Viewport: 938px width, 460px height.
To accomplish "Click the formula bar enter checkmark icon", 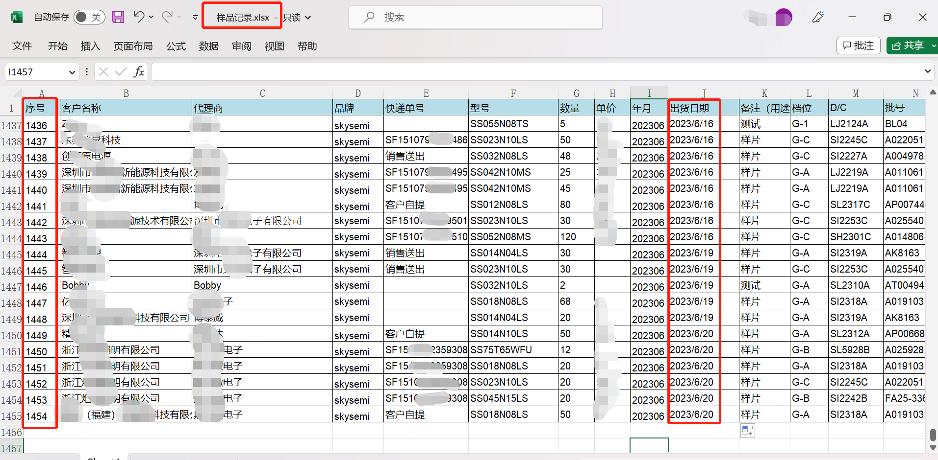I will [121, 72].
